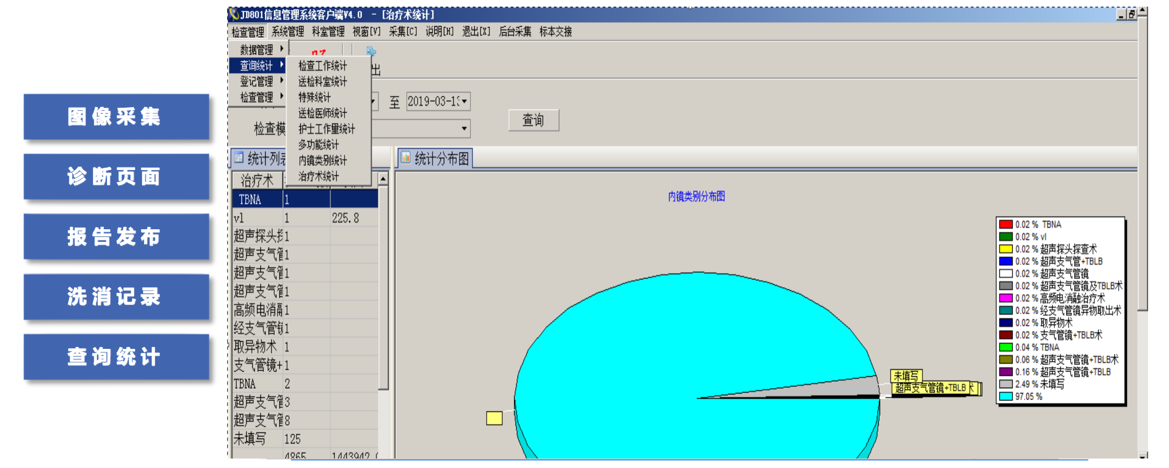
Task: Switch to the 统计列表 tab
Action: 259,158
